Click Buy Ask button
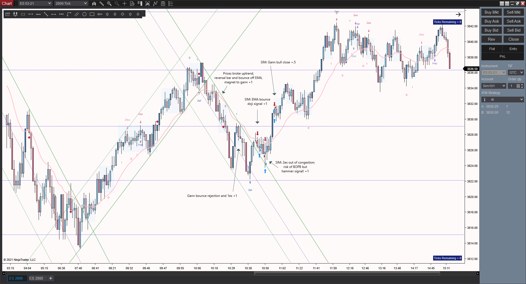 491,21
